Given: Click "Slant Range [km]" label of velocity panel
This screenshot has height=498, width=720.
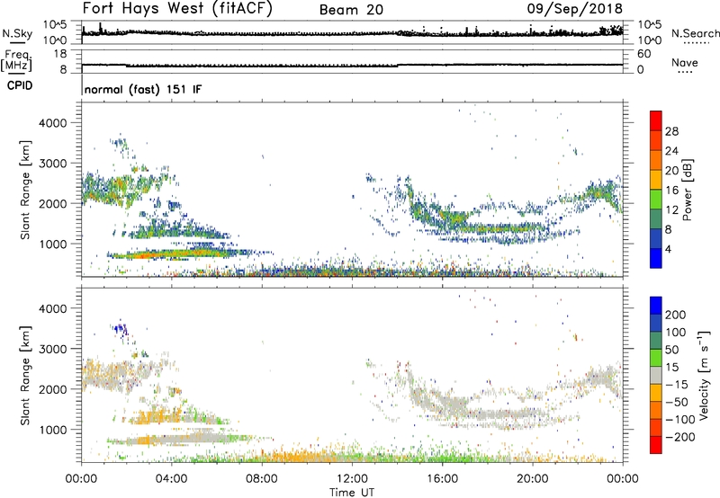Looking at the screenshot, I should [25, 376].
